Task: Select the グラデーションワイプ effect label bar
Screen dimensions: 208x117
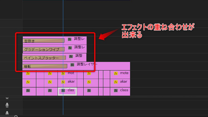Action: point(44,49)
